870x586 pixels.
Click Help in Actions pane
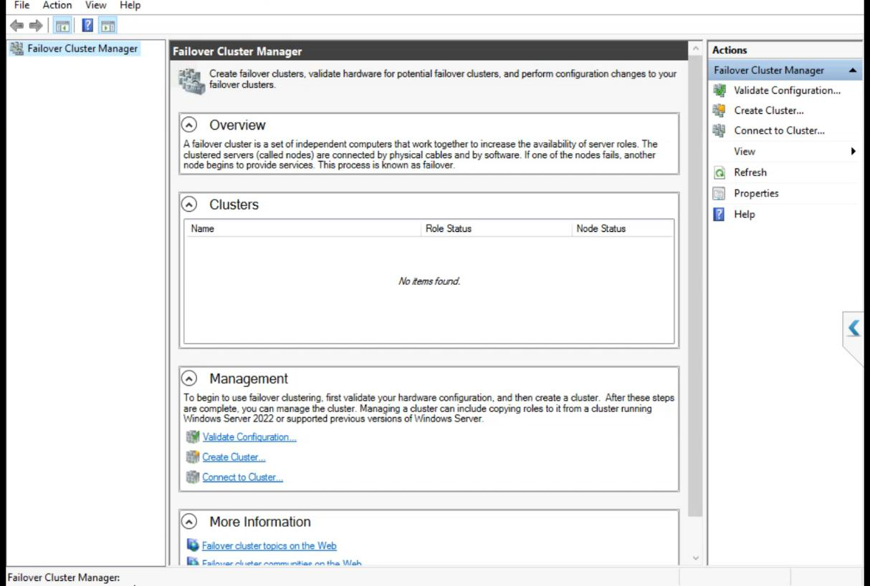pyautogui.click(x=745, y=214)
